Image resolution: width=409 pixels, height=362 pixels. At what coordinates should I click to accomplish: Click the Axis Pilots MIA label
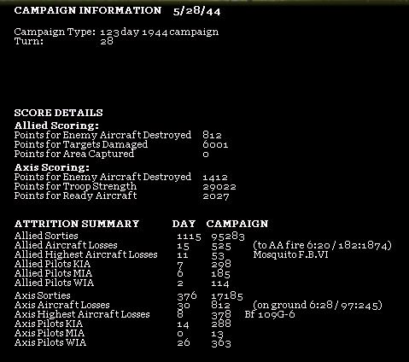pyautogui.click(x=50, y=333)
